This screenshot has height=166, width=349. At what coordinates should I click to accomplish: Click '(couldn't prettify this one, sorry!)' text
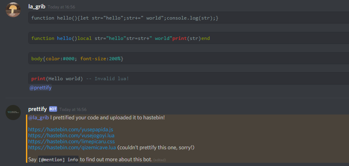(x=156, y=147)
